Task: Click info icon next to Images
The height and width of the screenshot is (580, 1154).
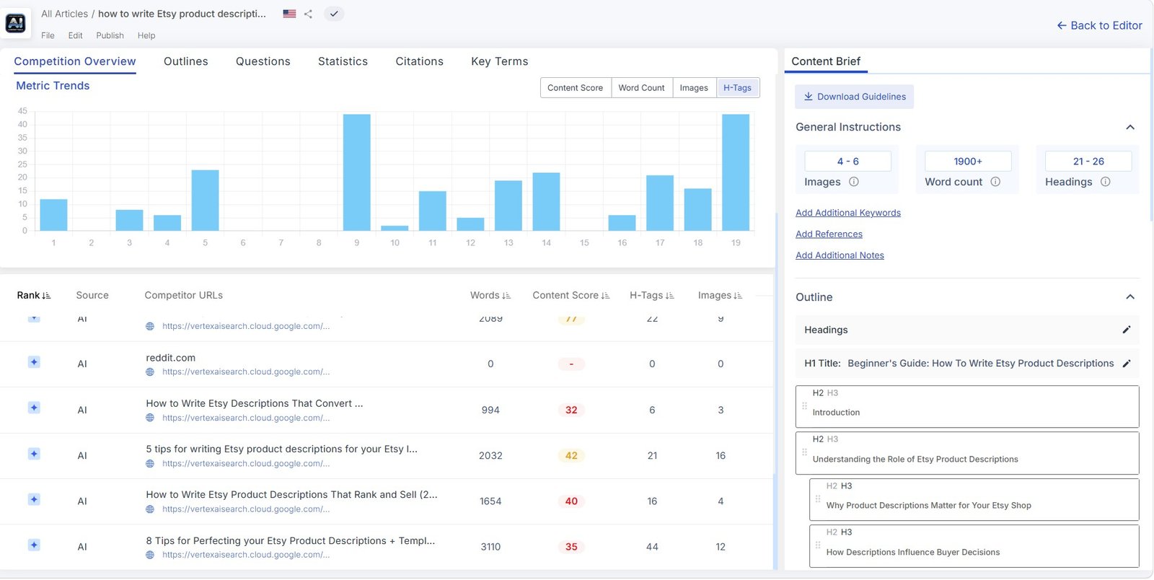Action: [854, 182]
